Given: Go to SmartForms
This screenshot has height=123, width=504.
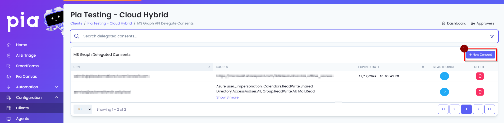Looking at the screenshot, I should 27,66.
